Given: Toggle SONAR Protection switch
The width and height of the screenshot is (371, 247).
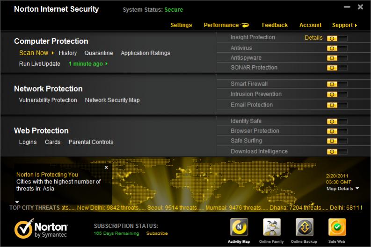Looking at the screenshot, I should (337, 68).
